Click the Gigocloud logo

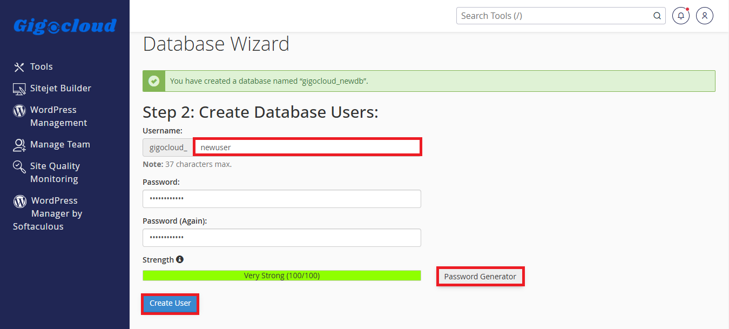[x=65, y=26]
